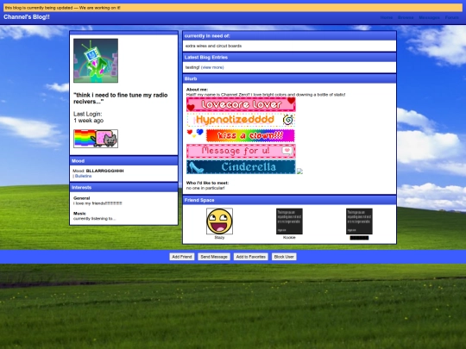This screenshot has height=349, width=466.
Task: Click the Cinderella blue banner
Action: pos(241,167)
